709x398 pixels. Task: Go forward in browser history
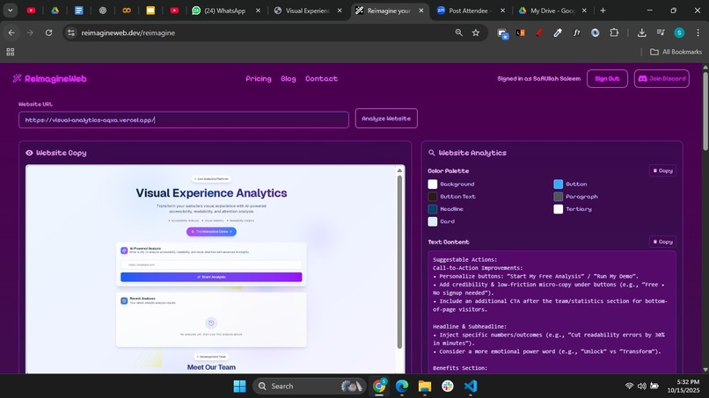click(x=30, y=33)
